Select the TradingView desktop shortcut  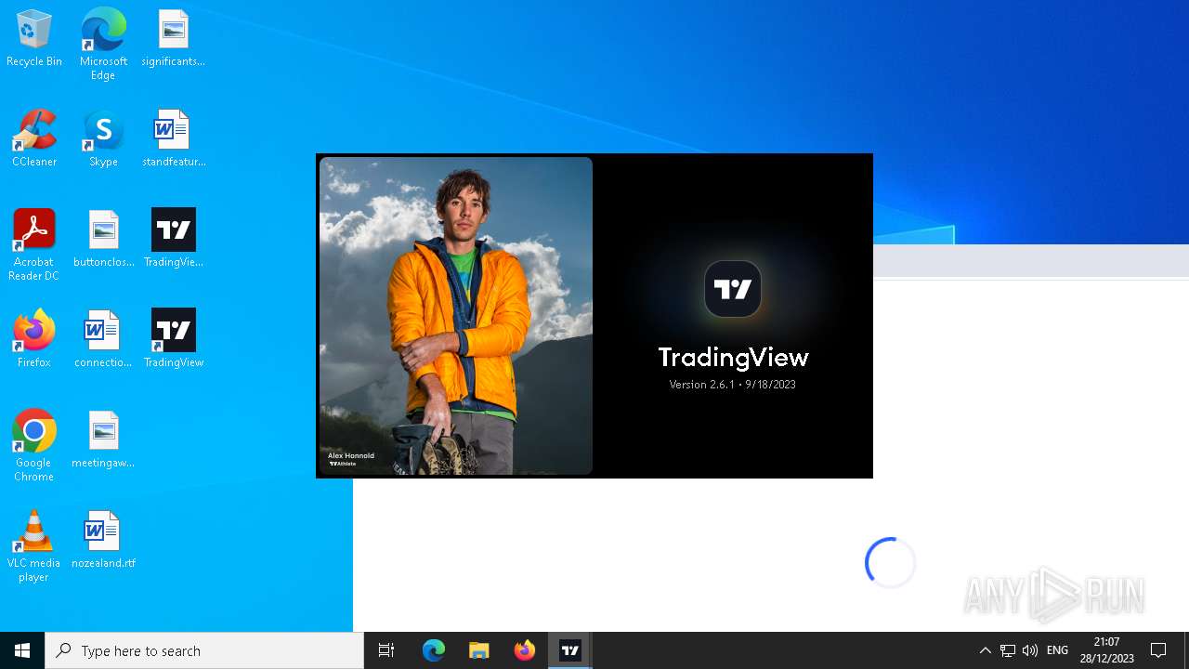pyautogui.click(x=173, y=339)
